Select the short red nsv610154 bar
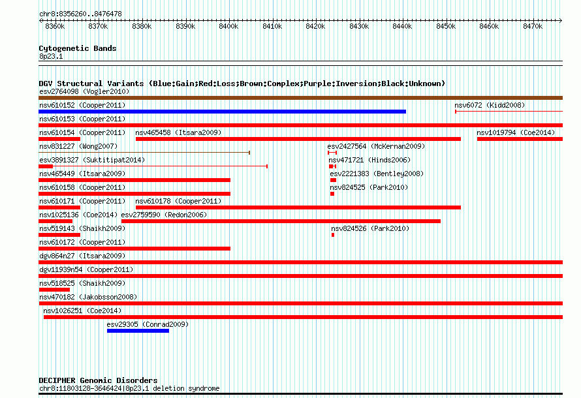This screenshot has width=581, height=398. (59, 139)
